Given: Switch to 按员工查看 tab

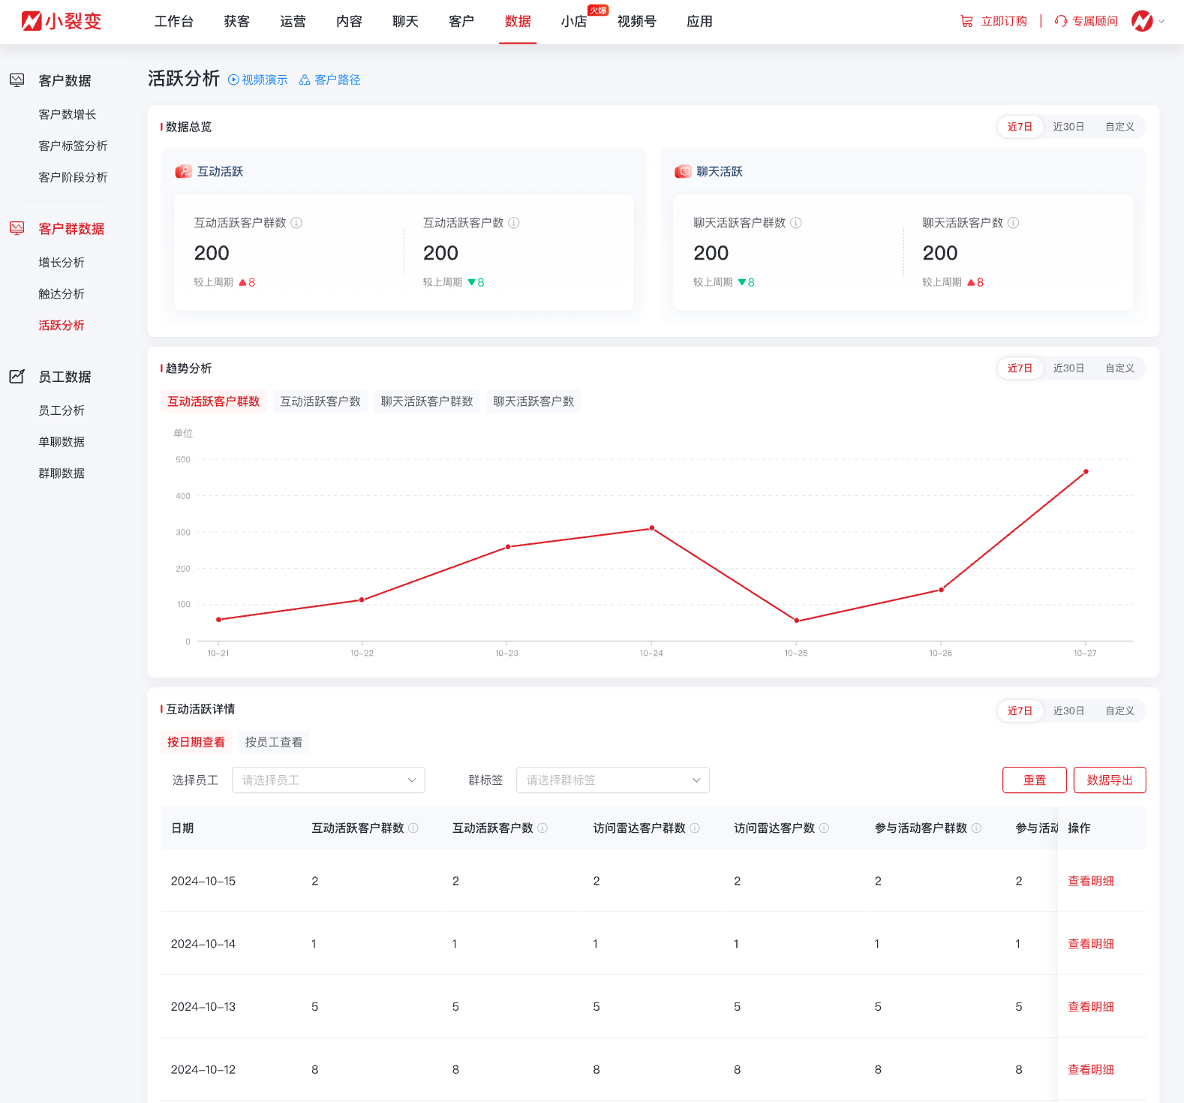Looking at the screenshot, I should 274,742.
